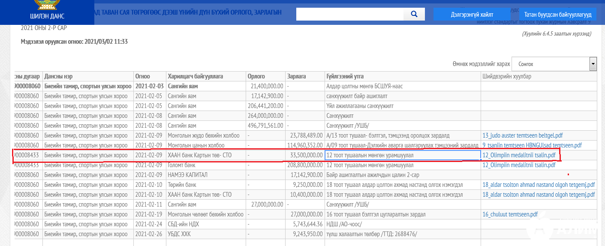Screen dimensions: 605x246
Task: Select the 23,788,489.00 expense cell
Action: (305, 135)
